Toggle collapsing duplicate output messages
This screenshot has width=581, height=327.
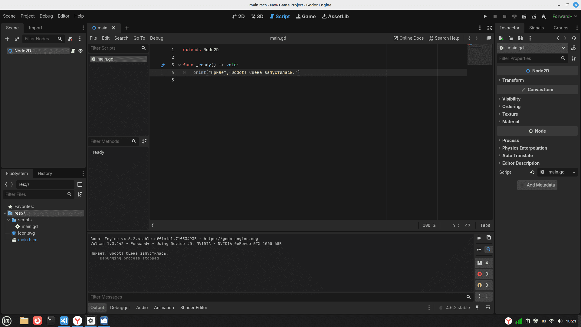pyautogui.click(x=479, y=249)
